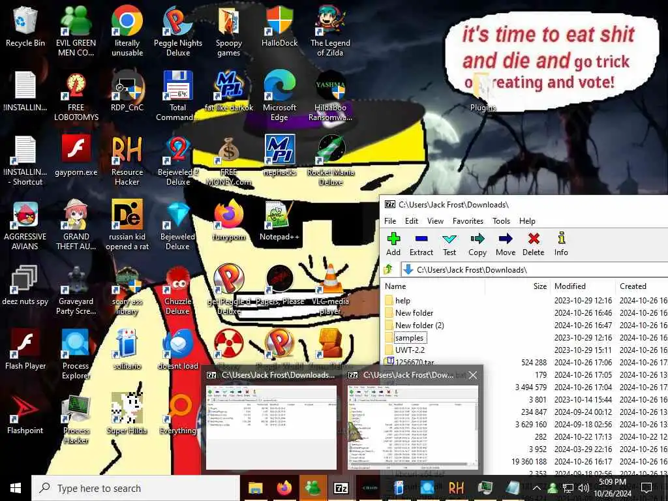Click the Test toolbar icon
668x501 pixels.
click(449, 244)
